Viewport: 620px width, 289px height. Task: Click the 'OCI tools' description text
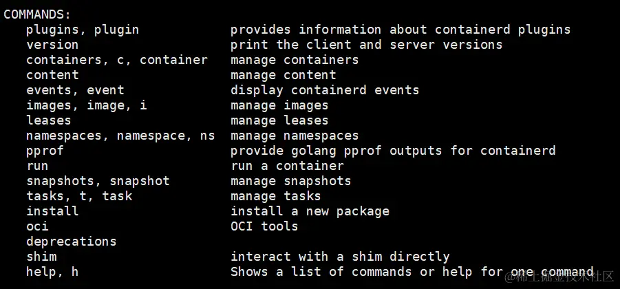[x=264, y=226]
